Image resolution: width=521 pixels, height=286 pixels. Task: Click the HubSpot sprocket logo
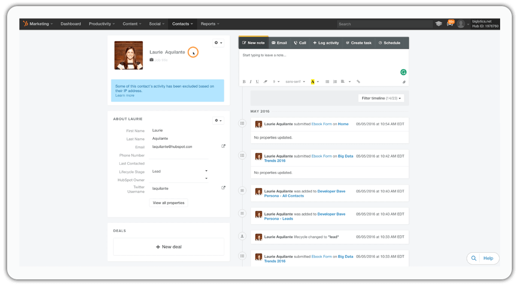click(x=25, y=23)
